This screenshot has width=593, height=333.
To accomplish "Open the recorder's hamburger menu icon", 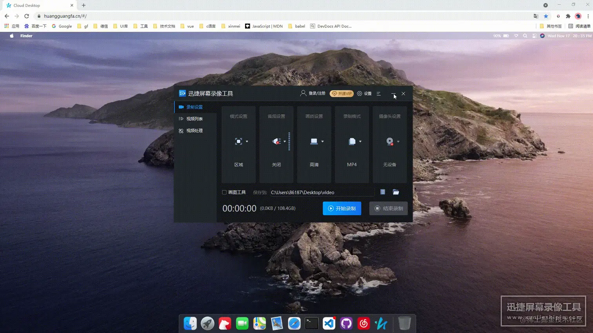I will pyautogui.click(x=378, y=93).
